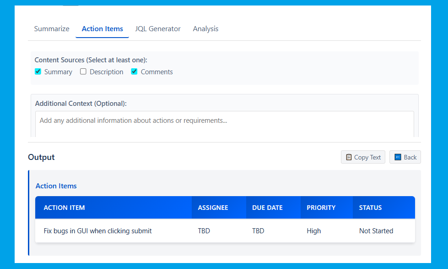Disable the Comments content source checkbox
This screenshot has width=448, height=269.
coord(134,71)
